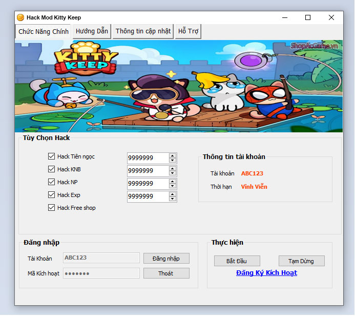Minimize the Hack Mod Kitty Keep window
355x316 pixels.
(x=285, y=17)
